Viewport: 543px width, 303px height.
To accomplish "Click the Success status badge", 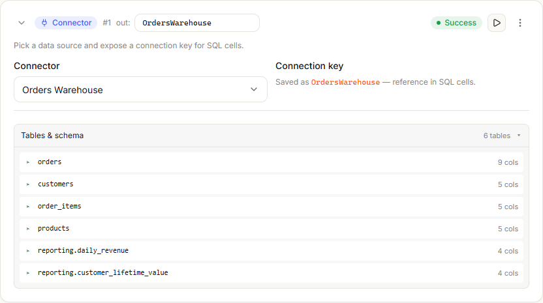I will point(456,23).
